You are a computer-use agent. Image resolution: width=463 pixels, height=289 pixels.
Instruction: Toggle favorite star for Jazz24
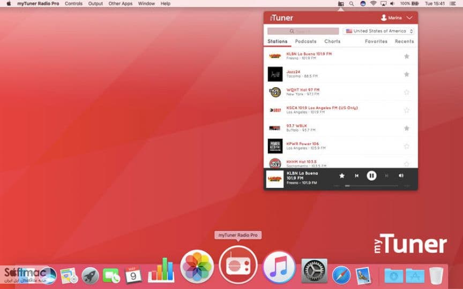(407, 74)
